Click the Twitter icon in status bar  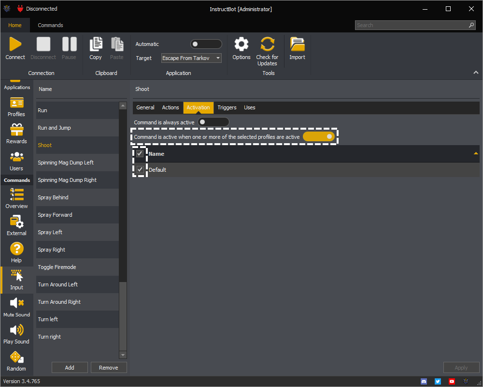(x=438, y=382)
